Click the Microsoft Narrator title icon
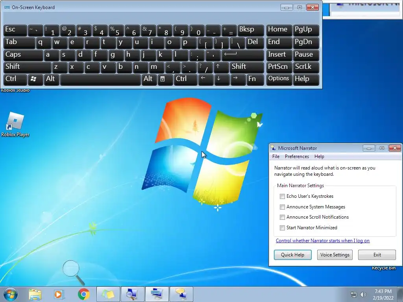Image resolution: width=403 pixels, height=302 pixels. pos(274,148)
